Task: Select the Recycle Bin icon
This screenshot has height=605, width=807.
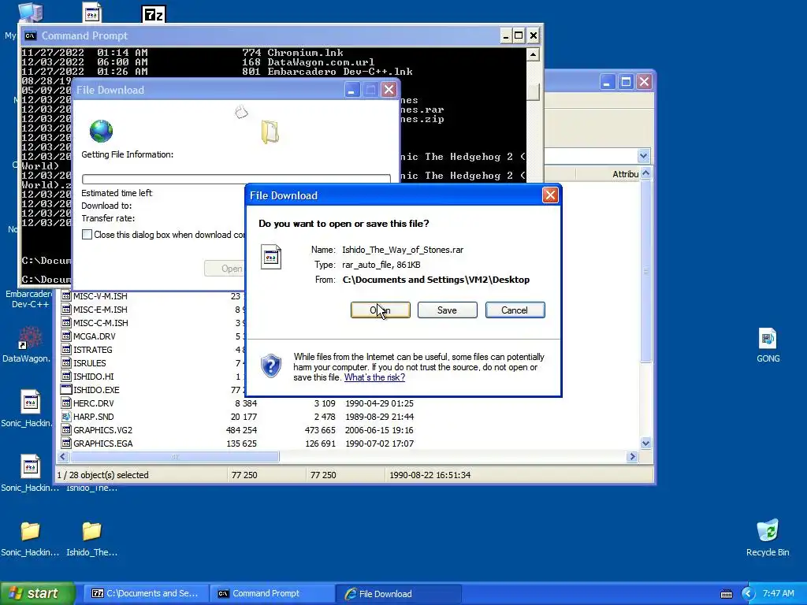Action: (x=768, y=531)
